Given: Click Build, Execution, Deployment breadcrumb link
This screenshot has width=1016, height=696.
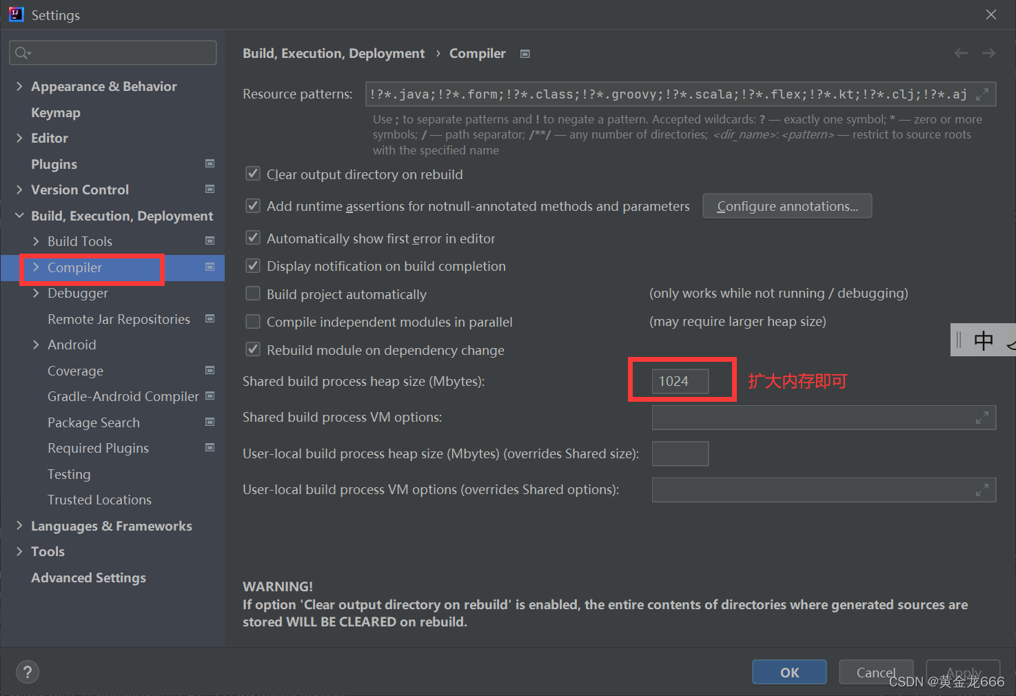Looking at the screenshot, I should point(334,54).
